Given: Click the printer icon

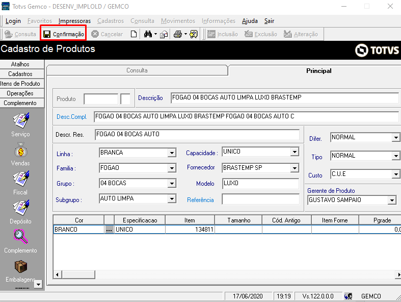Looking at the screenshot, I should (x=178, y=34).
